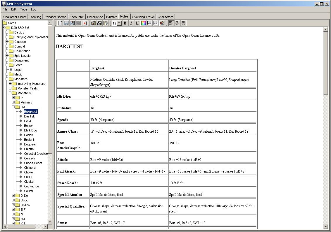The width and height of the screenshot is (331, 232).
Task: Click the "Greater Barghest" column header cell
Action: 212,66
